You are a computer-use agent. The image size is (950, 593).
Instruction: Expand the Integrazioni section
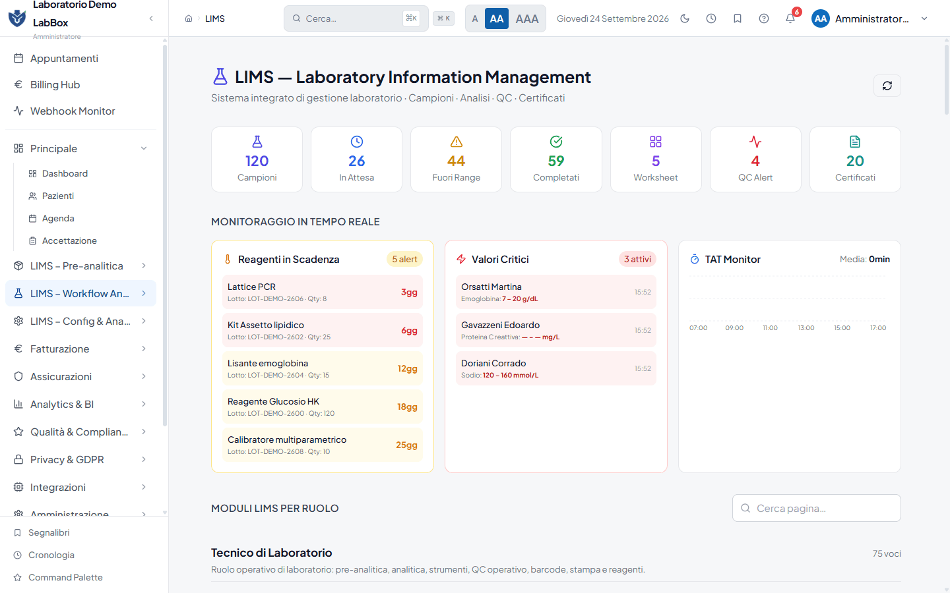(80, 487)
